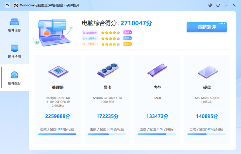Click the memory 75% progress bar

(157, 134)
